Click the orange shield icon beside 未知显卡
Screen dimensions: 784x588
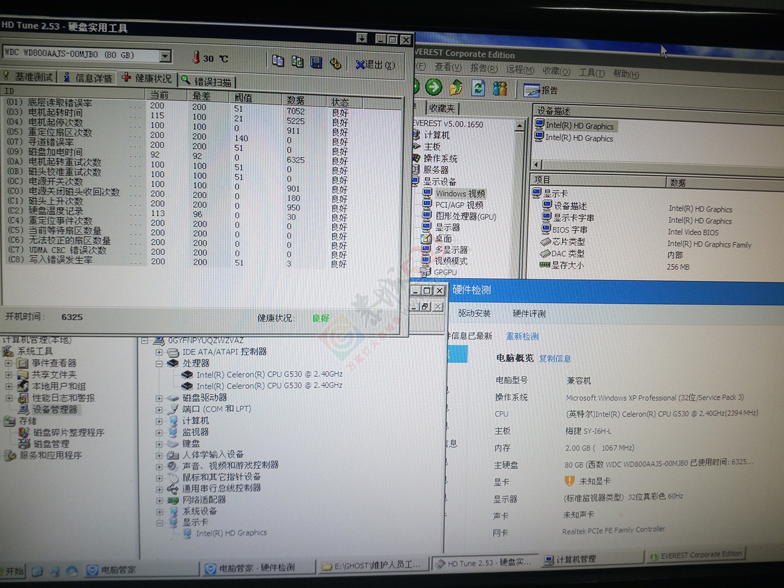click(569, 481)
